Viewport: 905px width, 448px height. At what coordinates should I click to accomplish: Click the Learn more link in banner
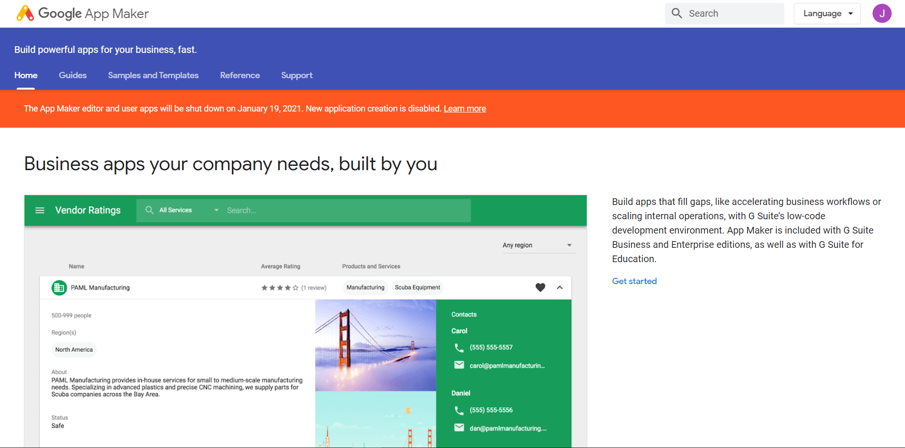tap(465, 109)
